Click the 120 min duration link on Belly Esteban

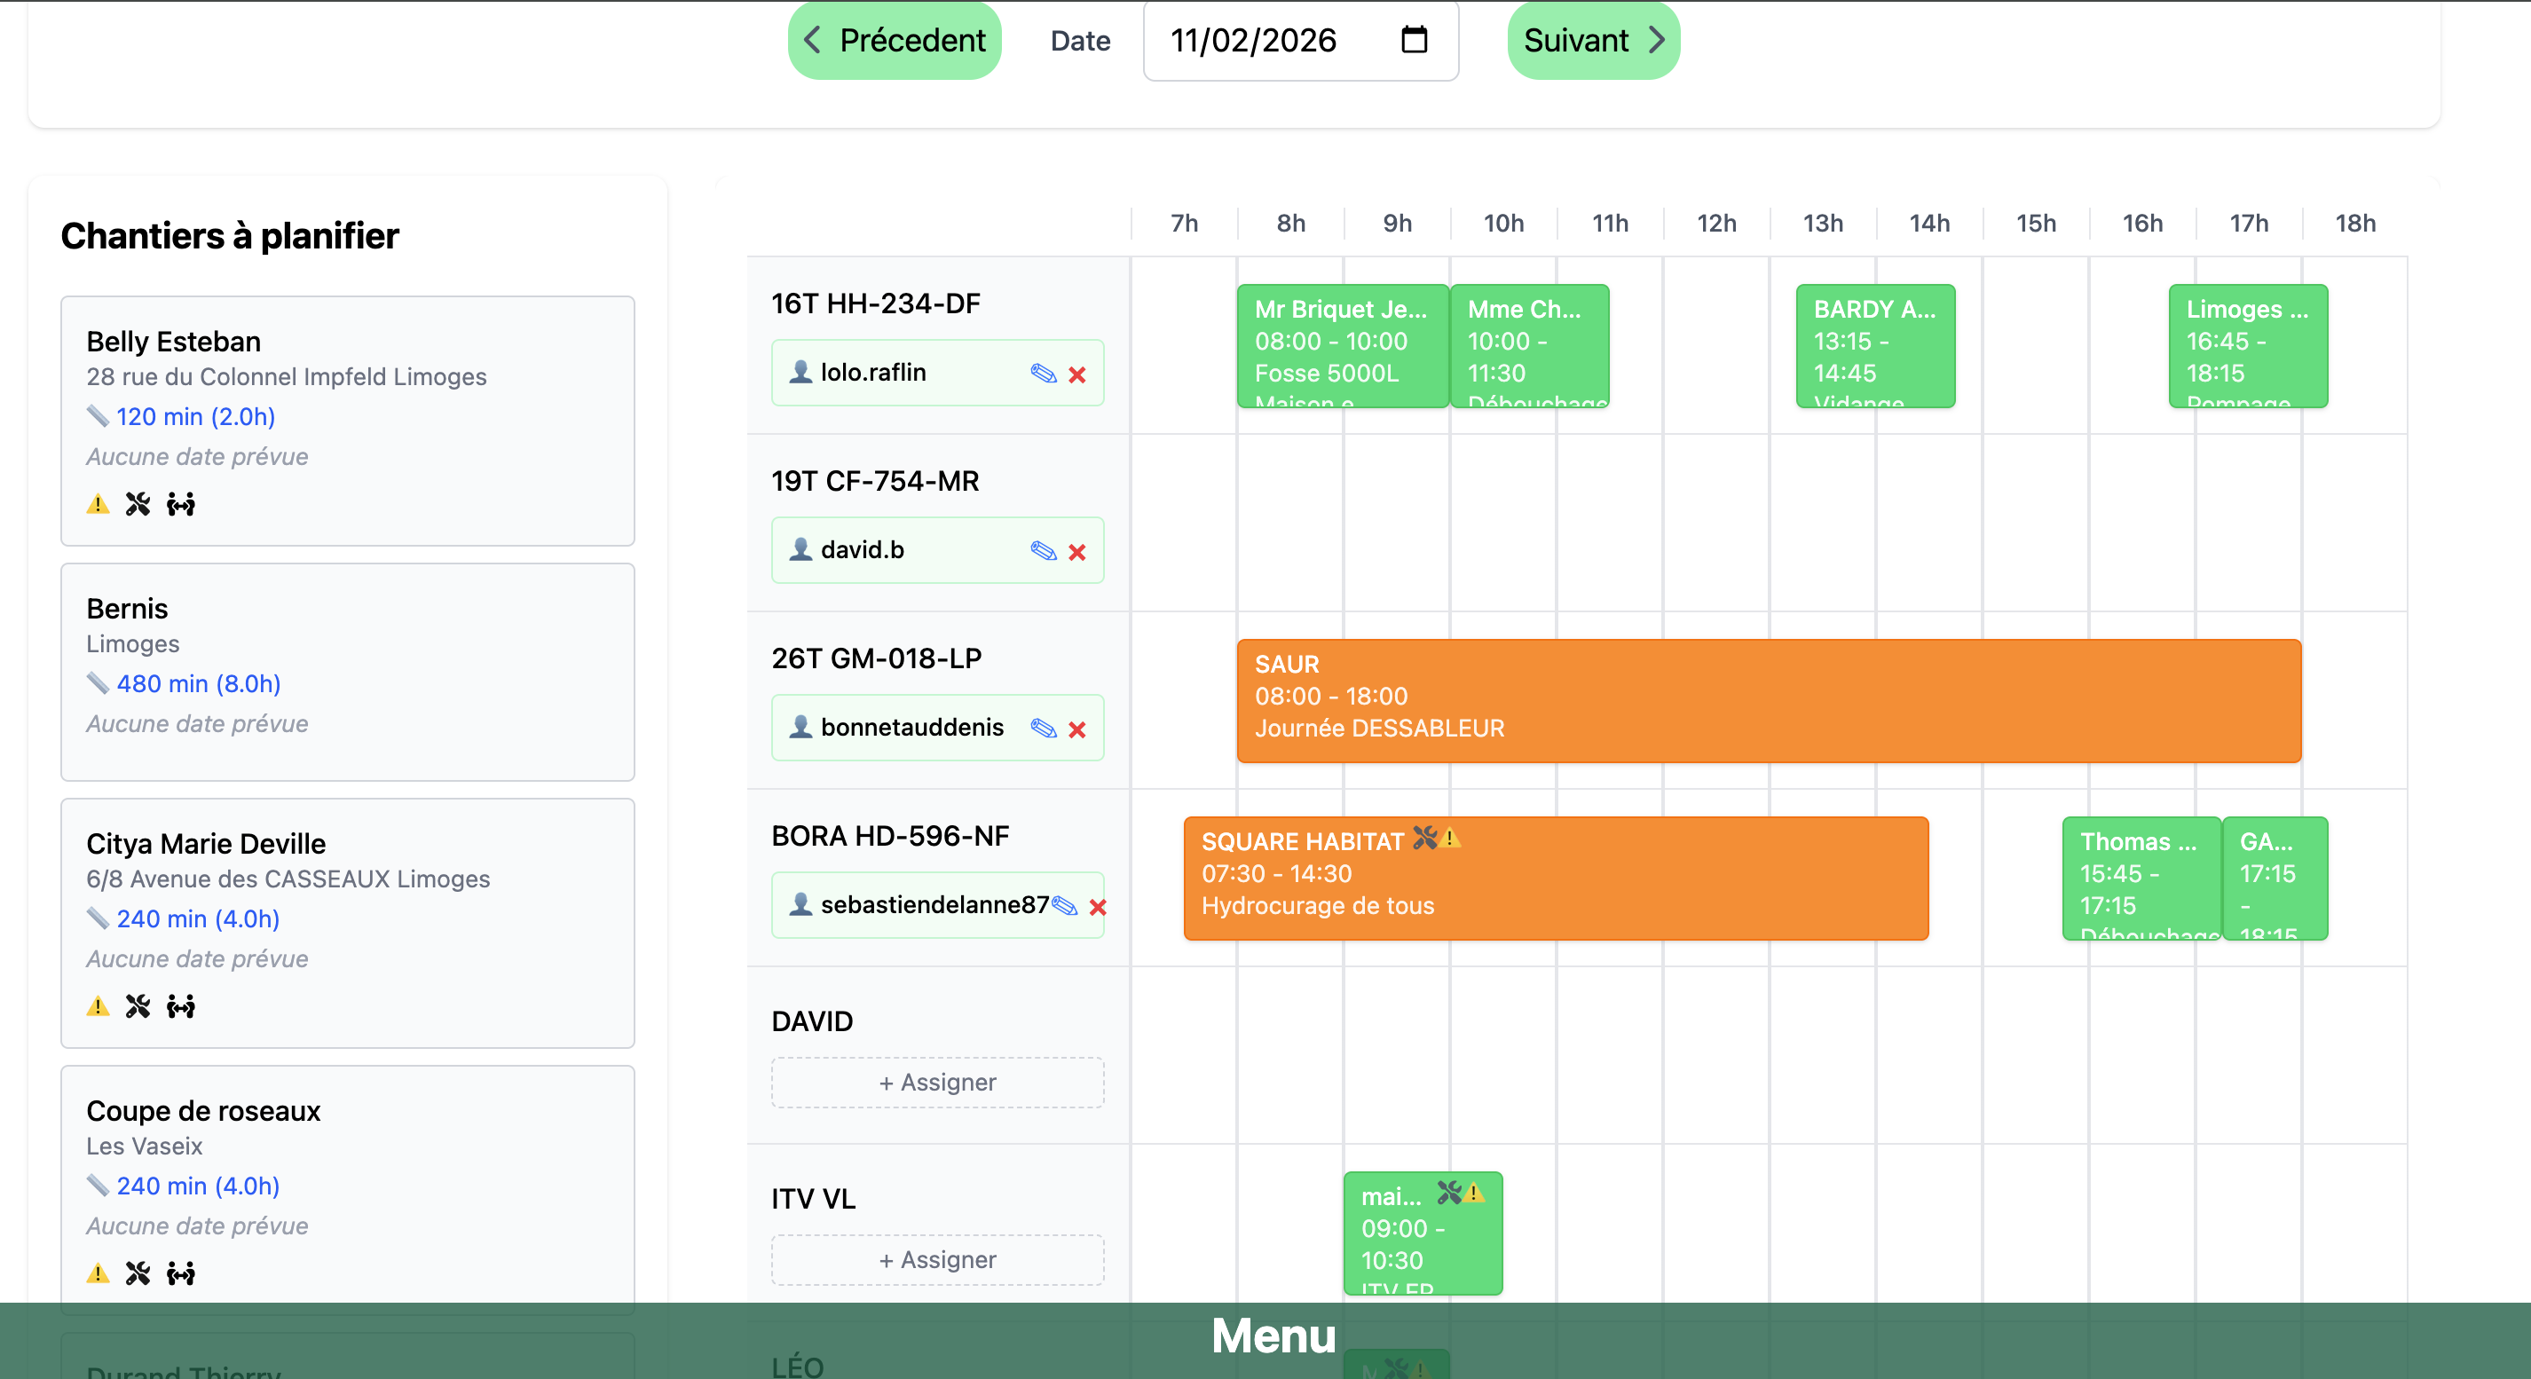pos(194,416)
